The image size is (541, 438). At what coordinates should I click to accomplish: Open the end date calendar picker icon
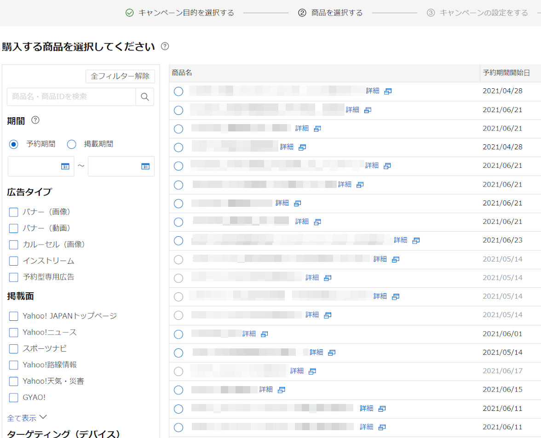click(x=145, y=166)
